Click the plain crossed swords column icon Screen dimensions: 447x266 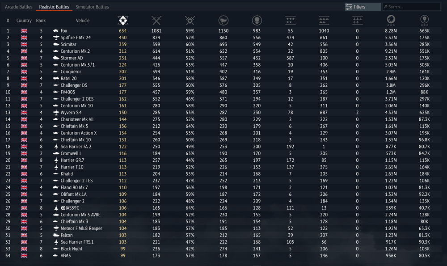(x=156, y=20)
